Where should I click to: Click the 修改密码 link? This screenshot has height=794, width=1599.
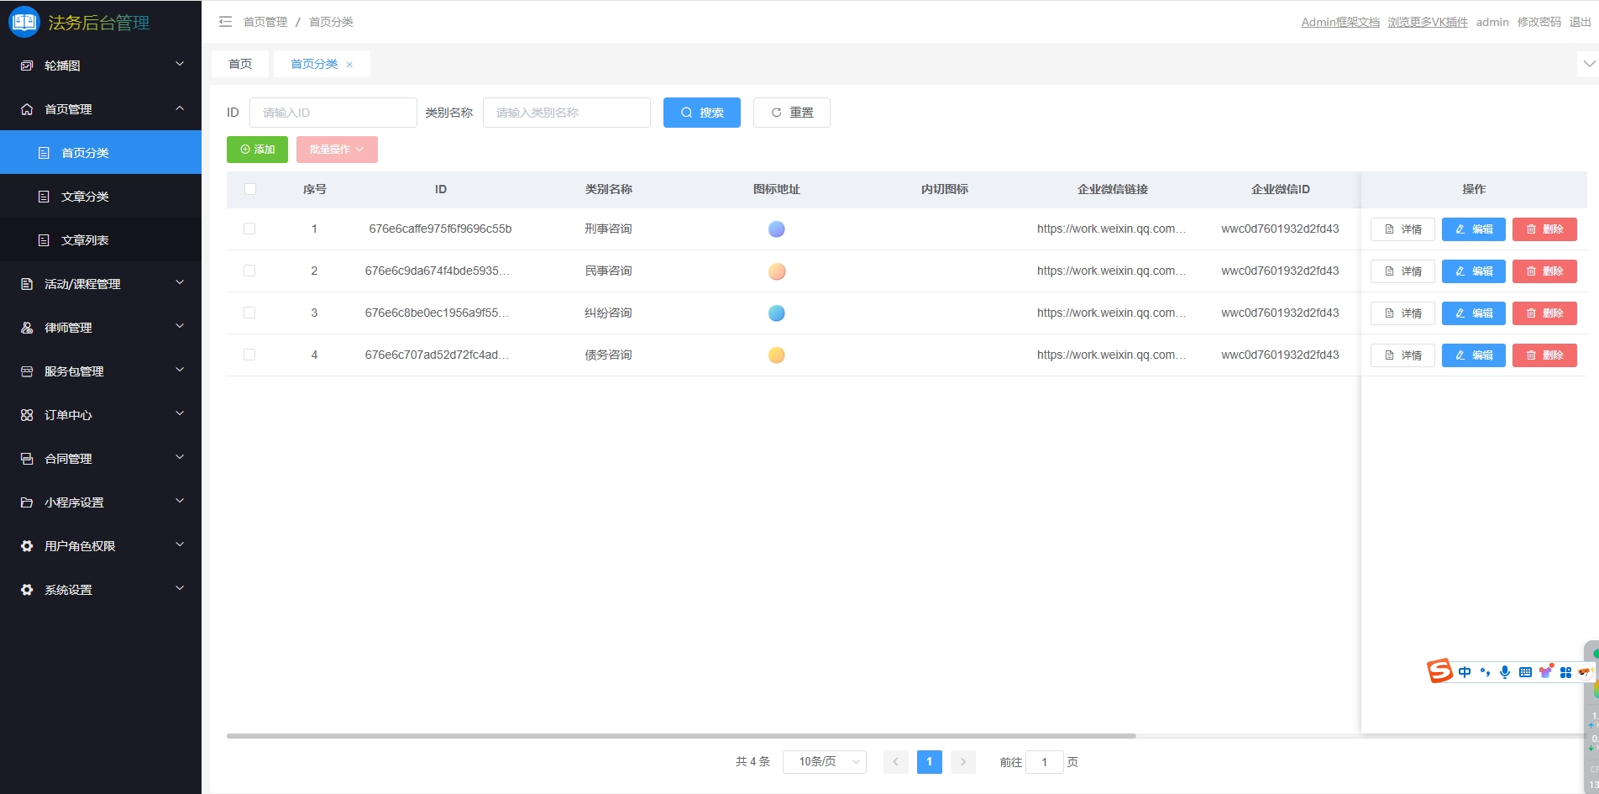[x=1539, y=22]
